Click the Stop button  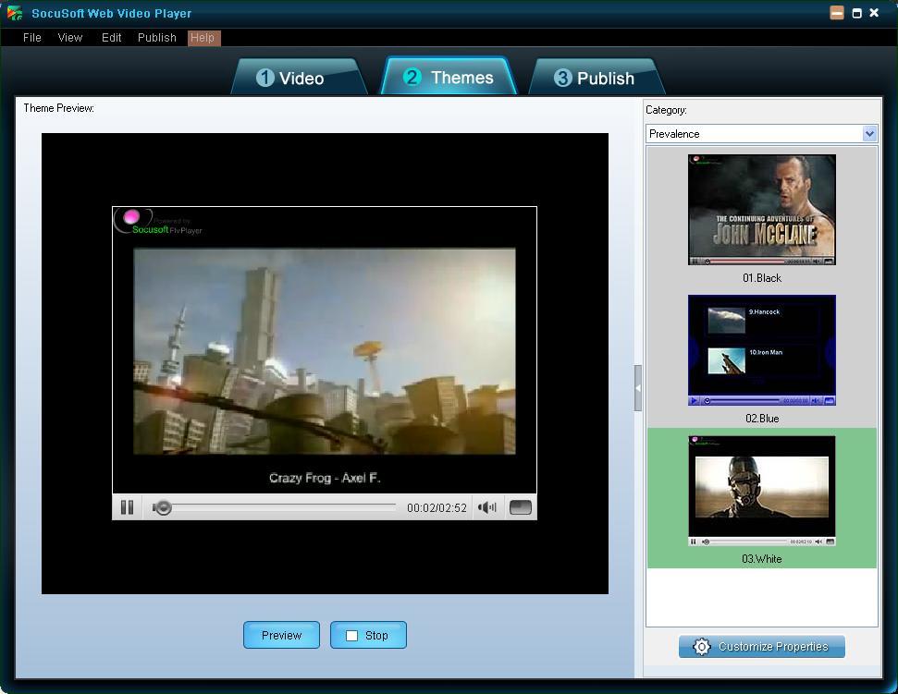(x=368, y=635)
